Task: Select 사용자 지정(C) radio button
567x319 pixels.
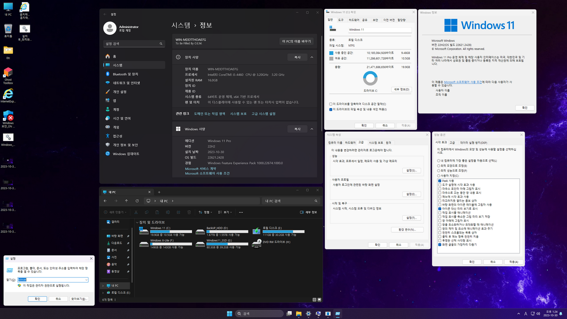Action: (x=439, y=176)
